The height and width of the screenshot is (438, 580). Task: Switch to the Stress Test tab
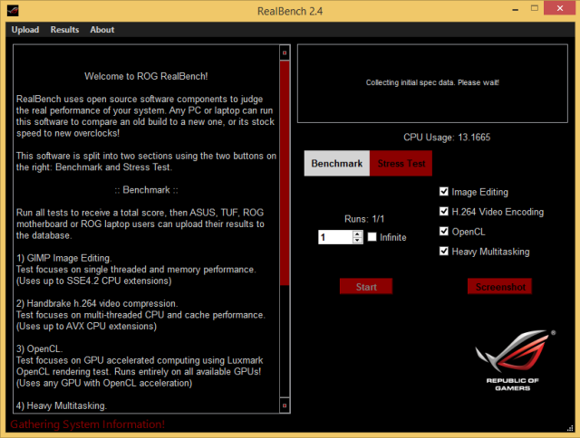tap(401, 163)
